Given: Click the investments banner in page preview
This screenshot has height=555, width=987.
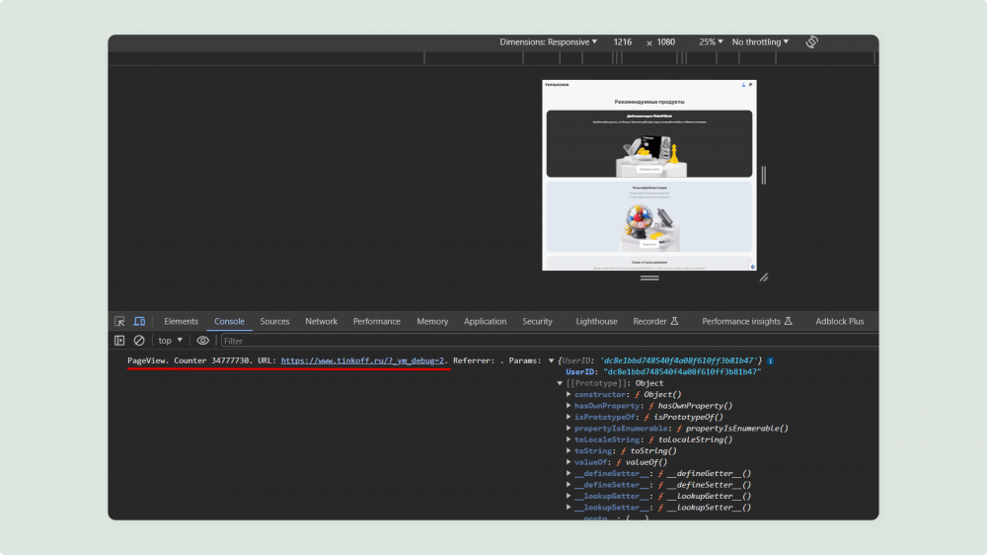Looking at the screenshot, I should (x=649, y=216).
